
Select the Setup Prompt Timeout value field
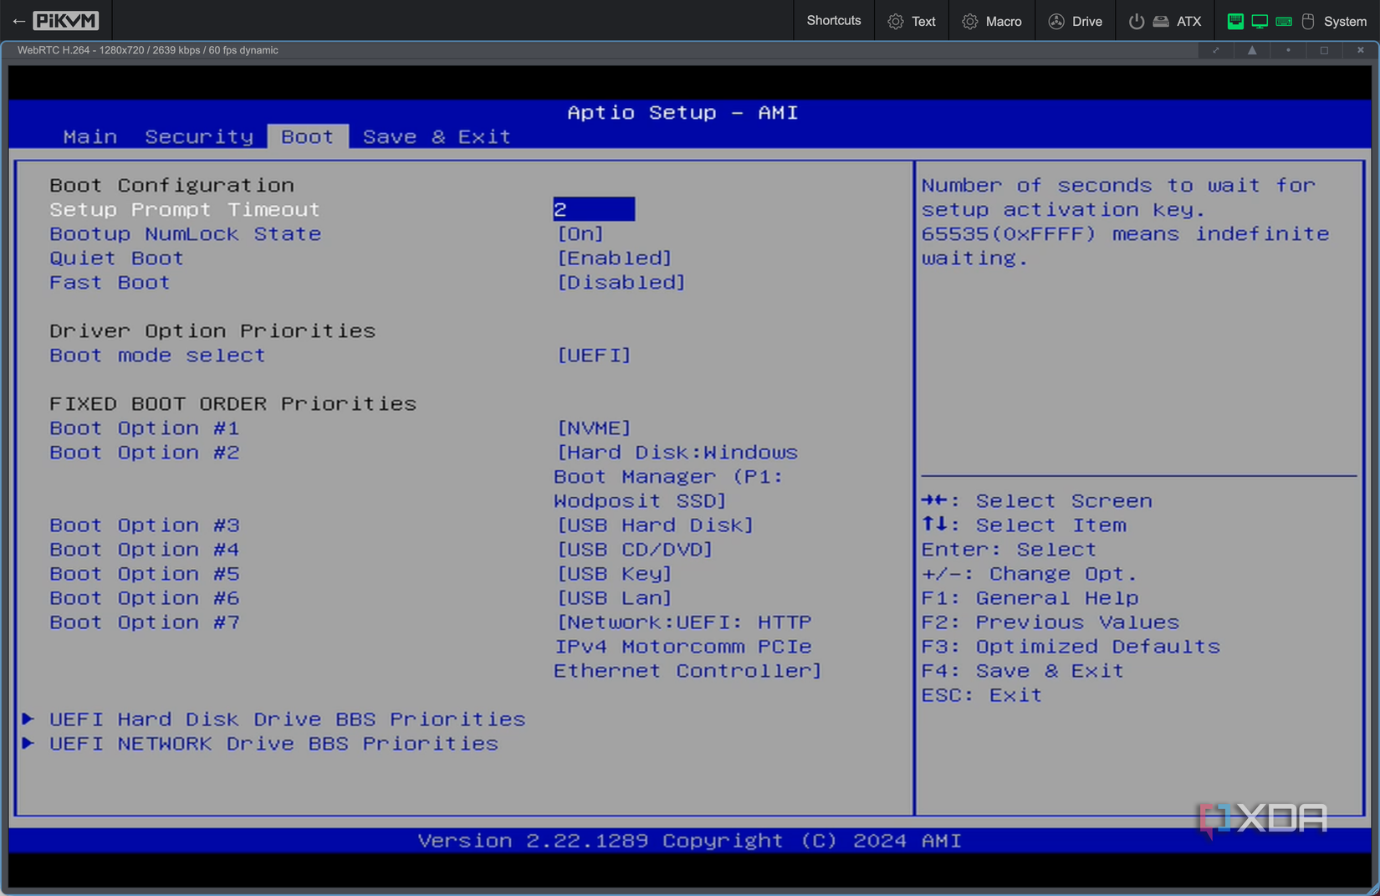click(x=594, y=209)
